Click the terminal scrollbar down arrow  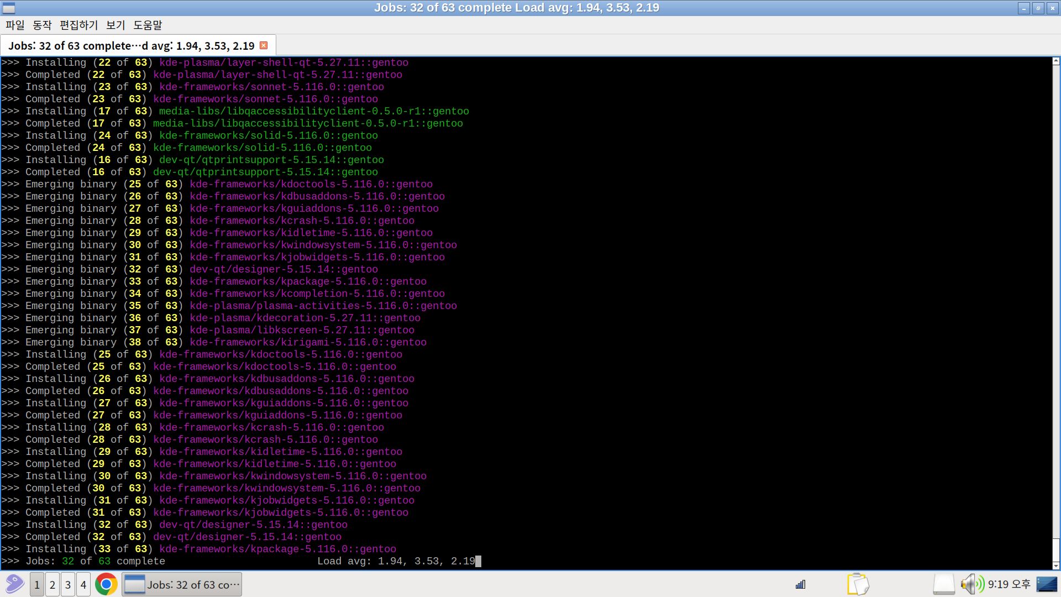[x=1055, y=565]
